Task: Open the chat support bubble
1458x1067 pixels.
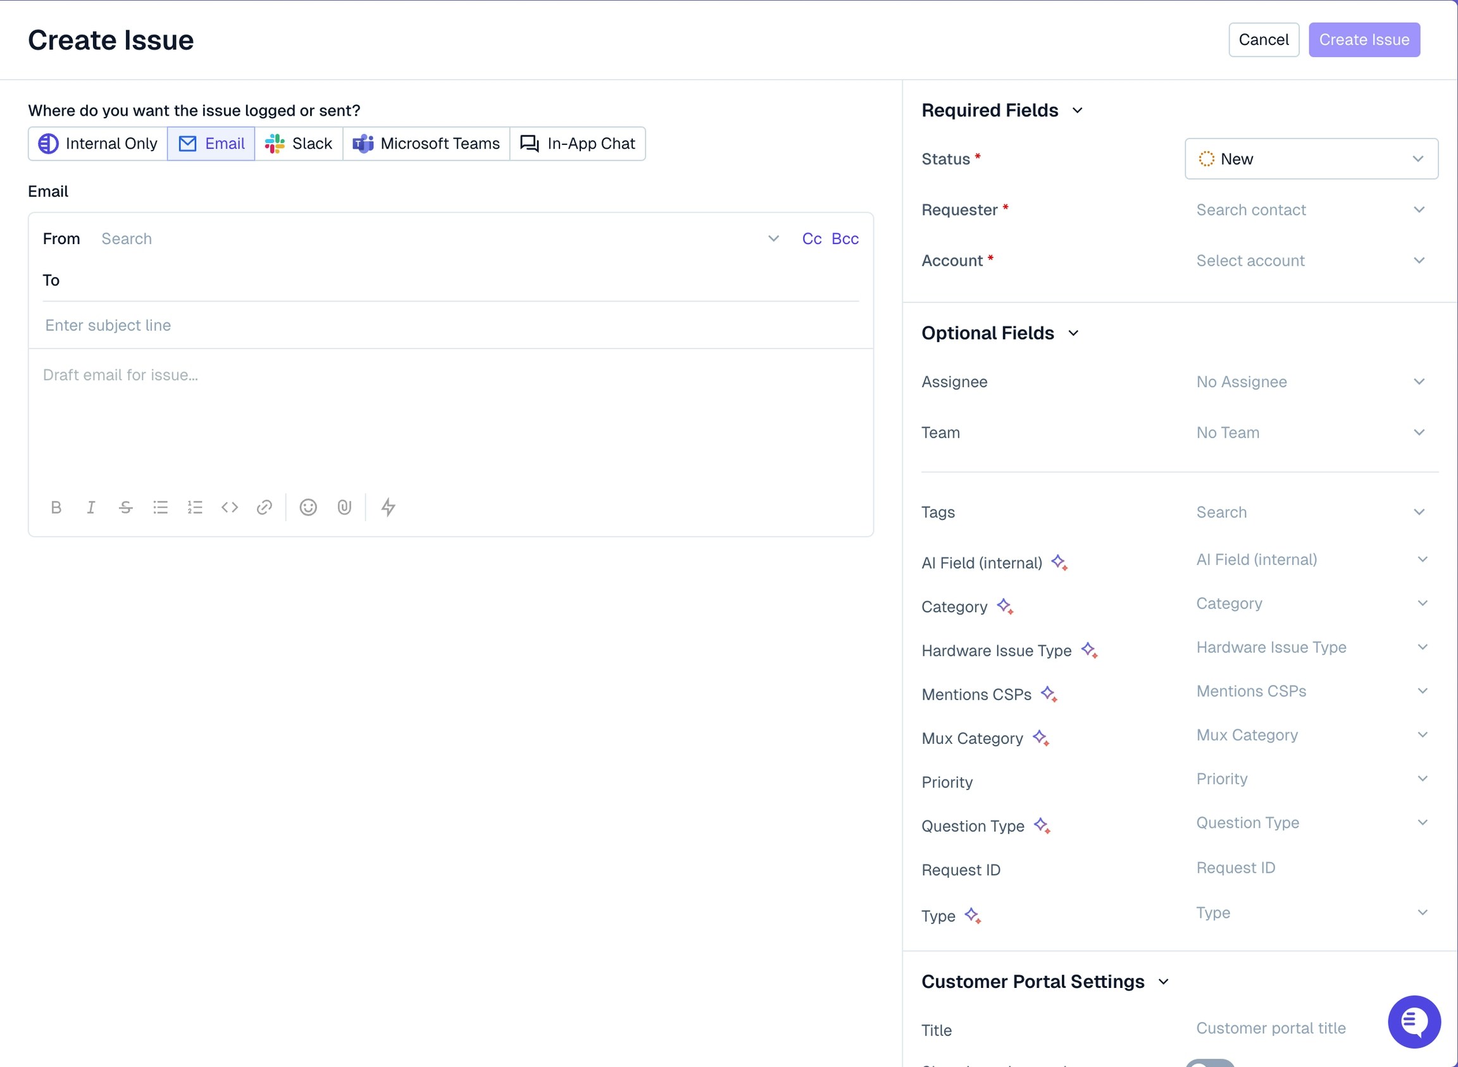Action: (x=1414, y=1022)
